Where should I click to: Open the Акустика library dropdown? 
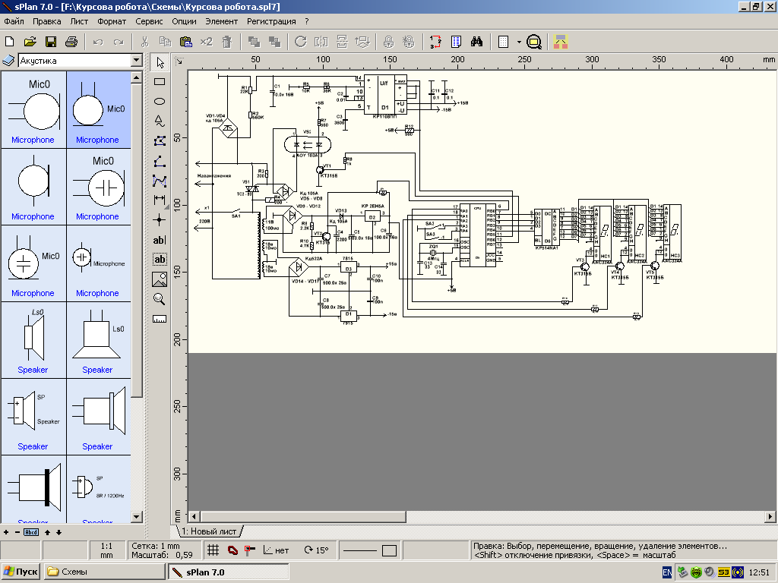tap(136, 60)
